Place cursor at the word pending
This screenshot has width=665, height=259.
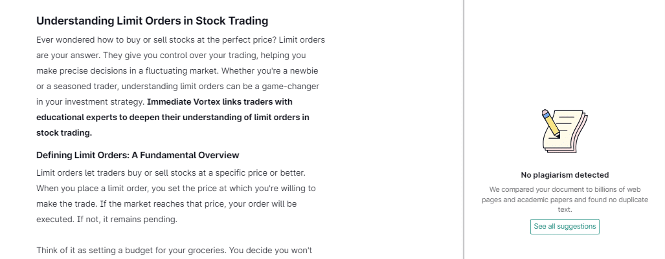[161, 220]
